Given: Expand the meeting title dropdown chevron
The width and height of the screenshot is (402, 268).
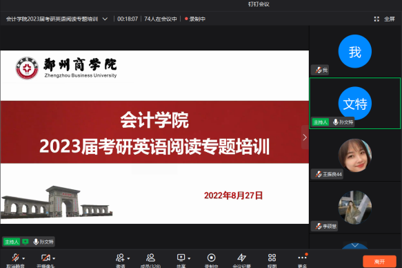Looking at the screenshot, I should click(x=105, y=19).
